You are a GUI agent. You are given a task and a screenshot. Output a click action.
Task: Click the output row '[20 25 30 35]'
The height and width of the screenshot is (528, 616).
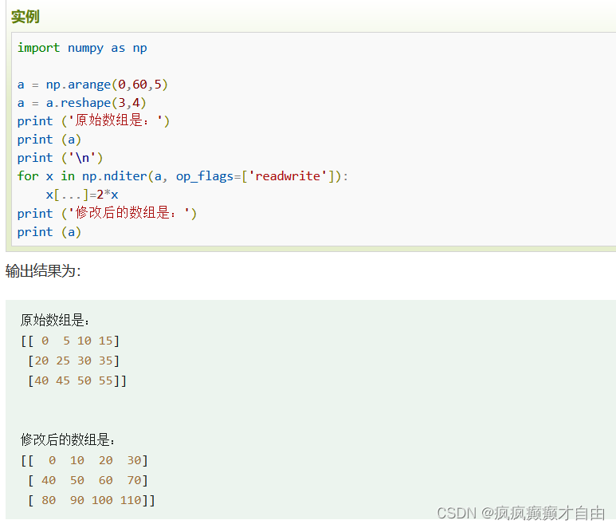pos(73,361)
